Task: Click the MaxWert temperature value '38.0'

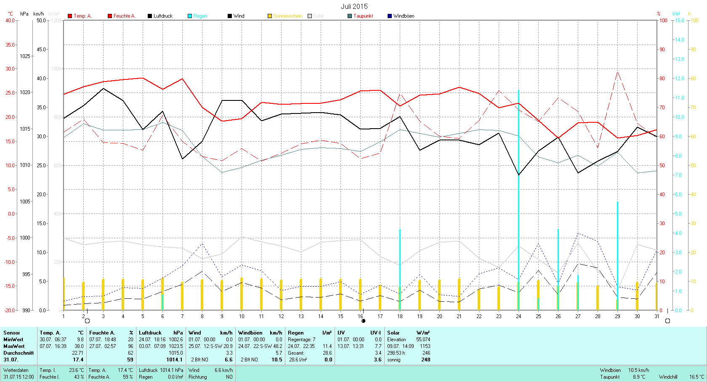Action: [x=79, y=346]
